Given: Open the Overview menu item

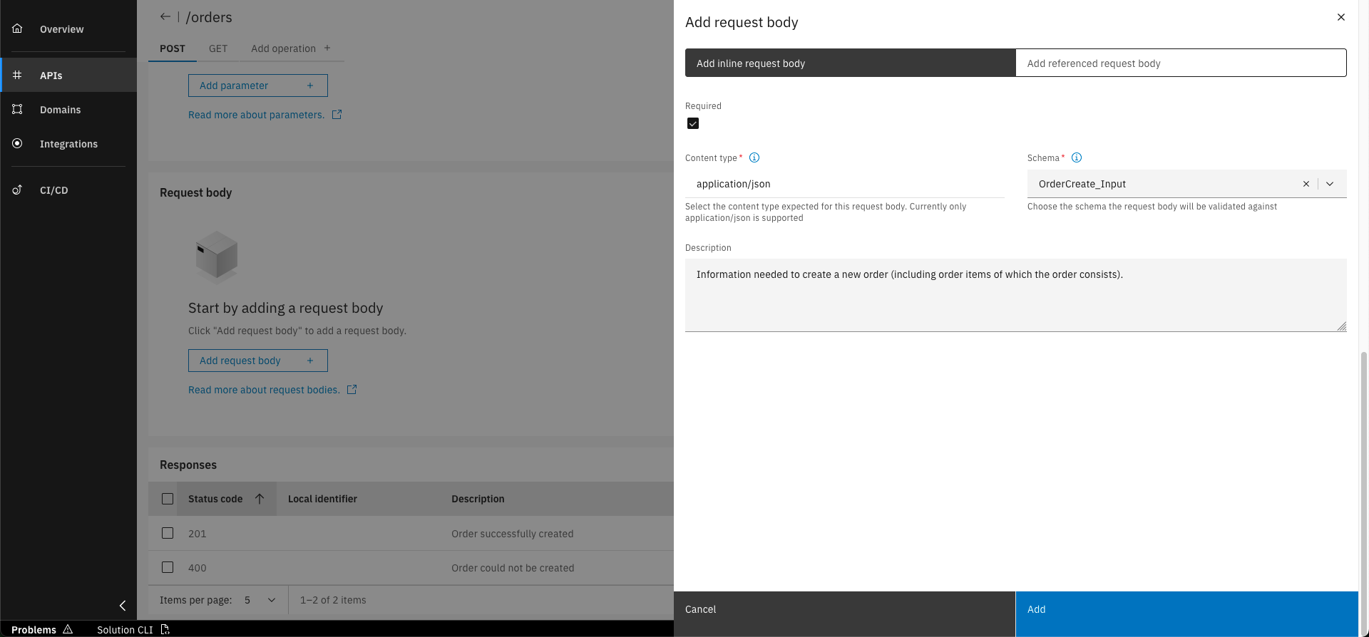Looking at the screenshot, I should click(68, 29).
